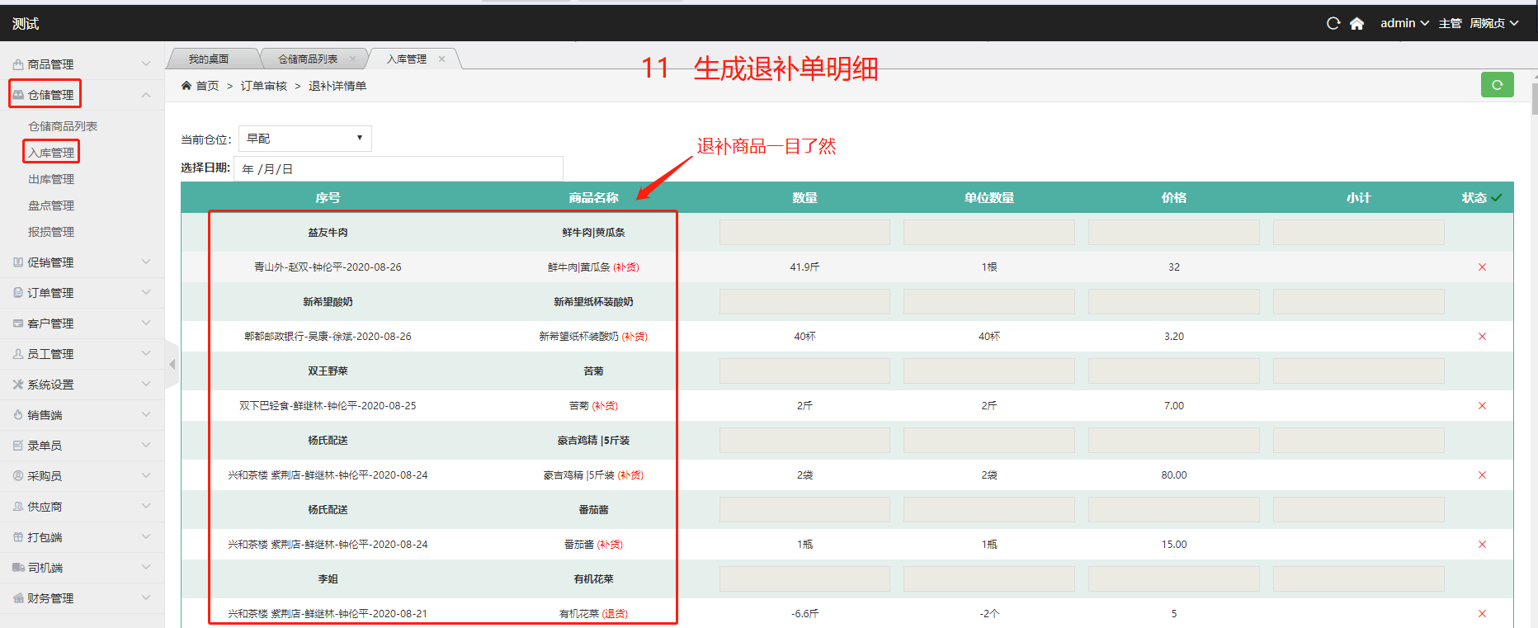This screenshot has width=1538, height=628.
Task: Click the 选择日期 date input field
Action: [x=398, y=169]
